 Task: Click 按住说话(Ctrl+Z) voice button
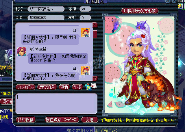tap(62, 120)
